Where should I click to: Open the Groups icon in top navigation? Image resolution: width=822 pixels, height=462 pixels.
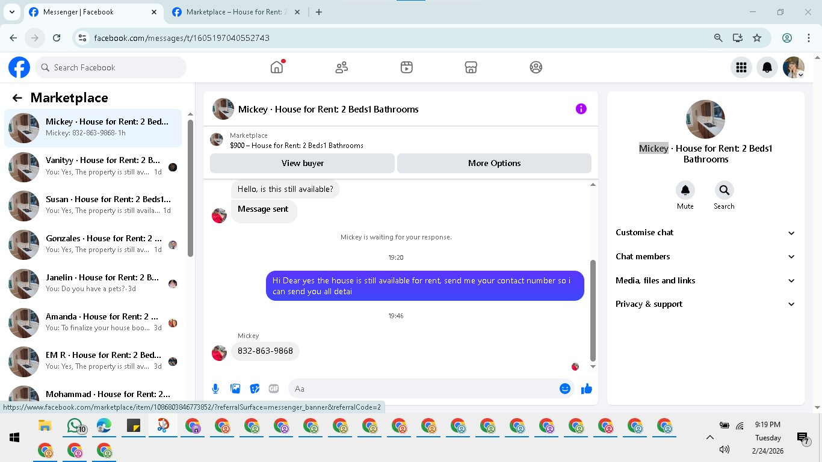pyautogui.click(x=536, y=67)
